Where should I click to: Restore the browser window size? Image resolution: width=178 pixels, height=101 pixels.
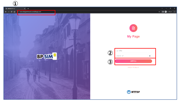click(170, 8)
